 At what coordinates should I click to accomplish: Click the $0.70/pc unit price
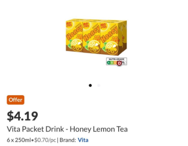(45, 140)
